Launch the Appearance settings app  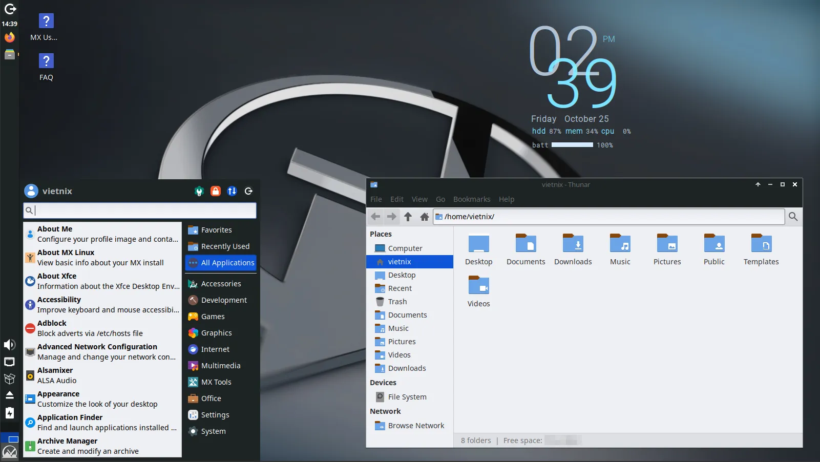tap(102, 399)
